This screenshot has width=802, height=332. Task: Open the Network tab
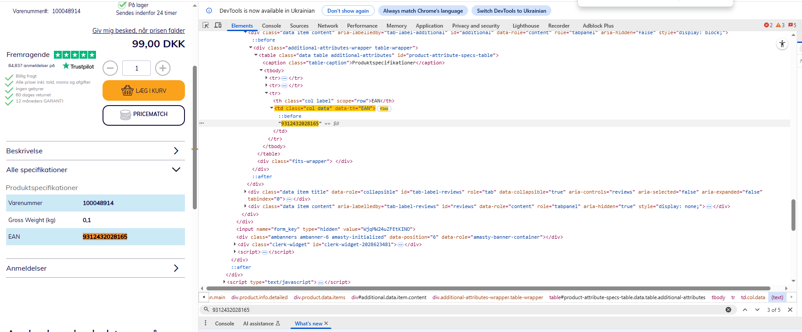click(328, 26)
